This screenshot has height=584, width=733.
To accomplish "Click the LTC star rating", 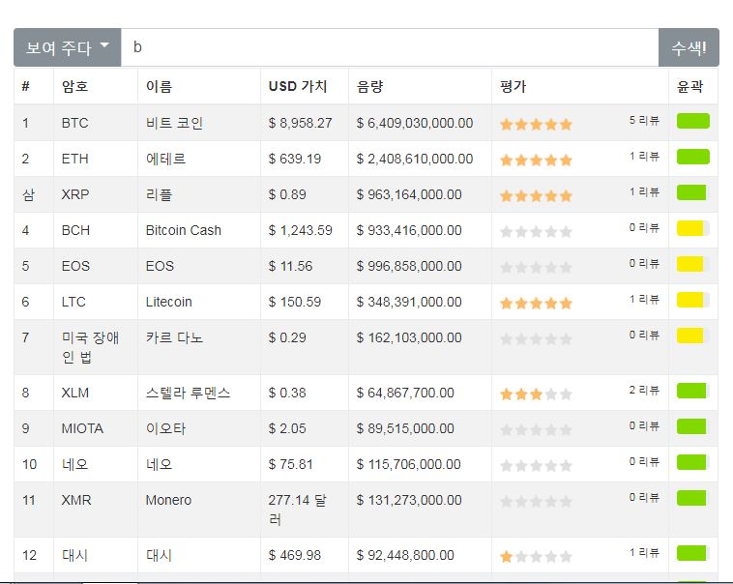I will point(536,303).
